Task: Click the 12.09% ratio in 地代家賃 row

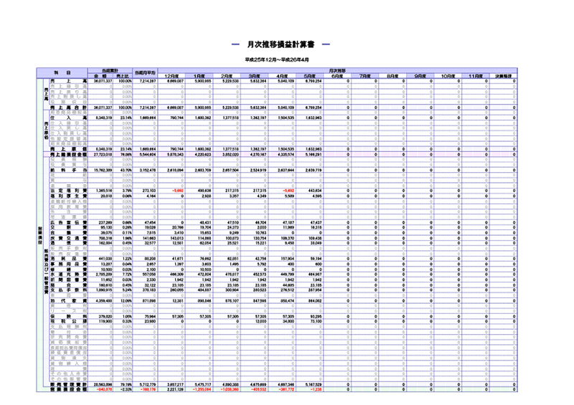Action: [x=126, y=301]
